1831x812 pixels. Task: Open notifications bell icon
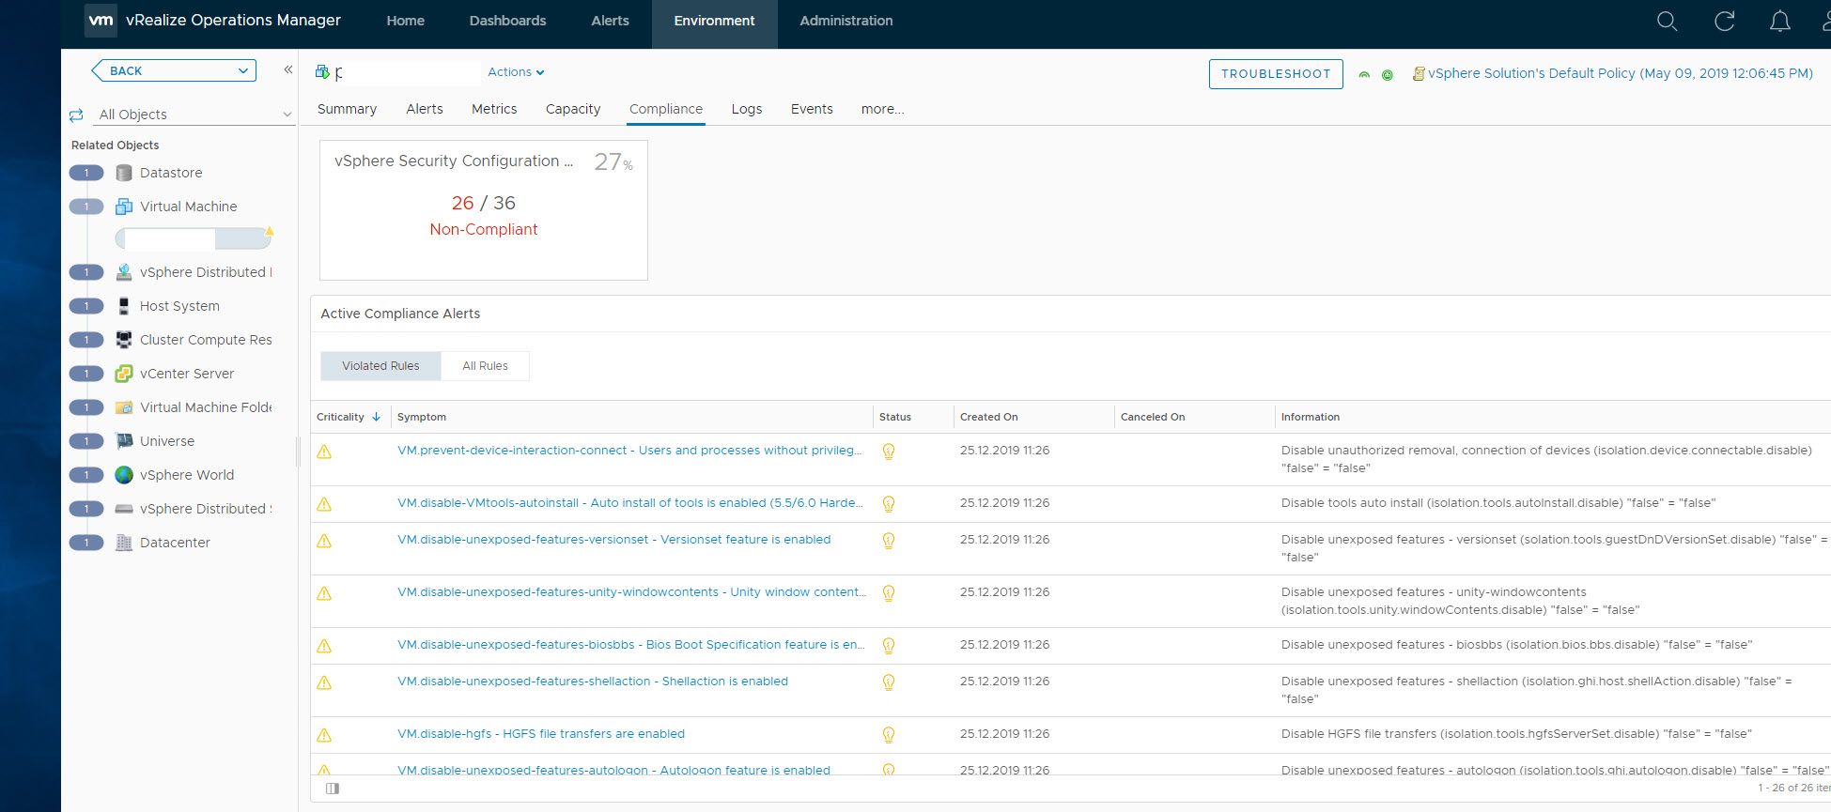coord(1779,22)
